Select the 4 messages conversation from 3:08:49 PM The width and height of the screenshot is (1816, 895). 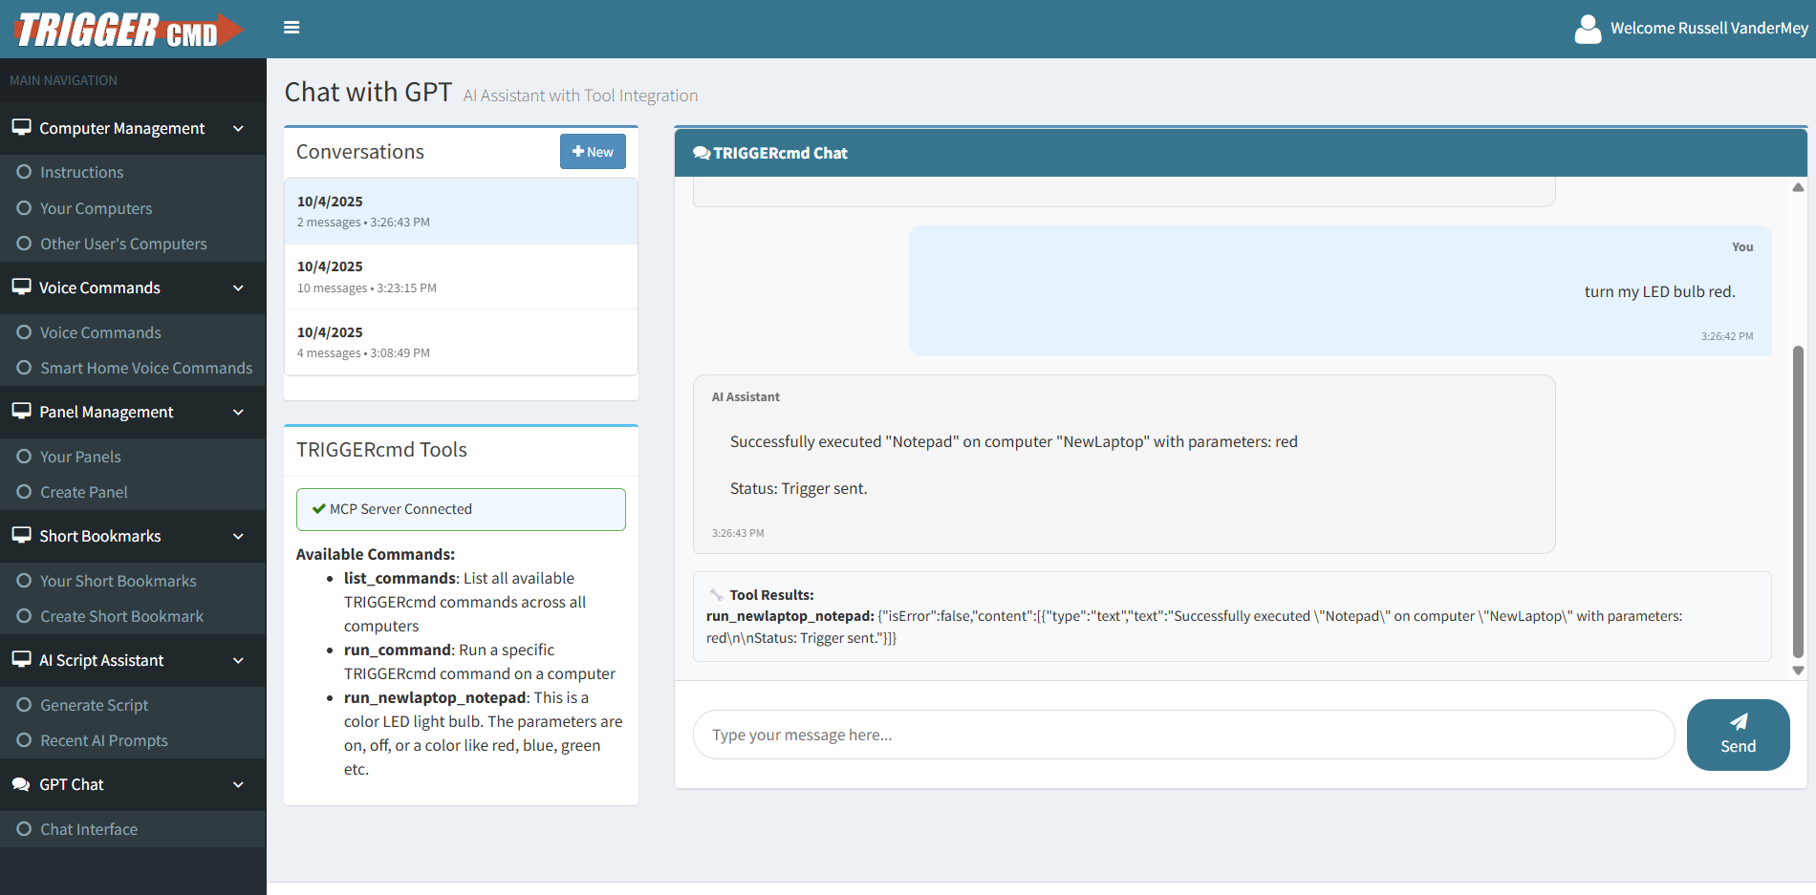461,342
